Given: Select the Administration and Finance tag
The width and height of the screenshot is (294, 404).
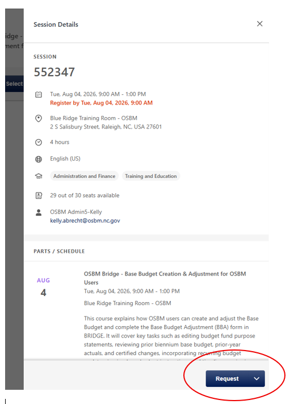Looking at the screenshot, I should point(84,176).
